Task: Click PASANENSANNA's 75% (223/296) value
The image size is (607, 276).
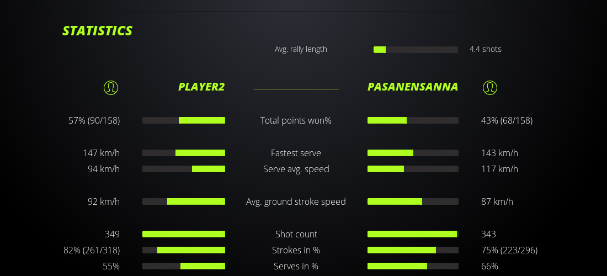Action: [509, 250]
